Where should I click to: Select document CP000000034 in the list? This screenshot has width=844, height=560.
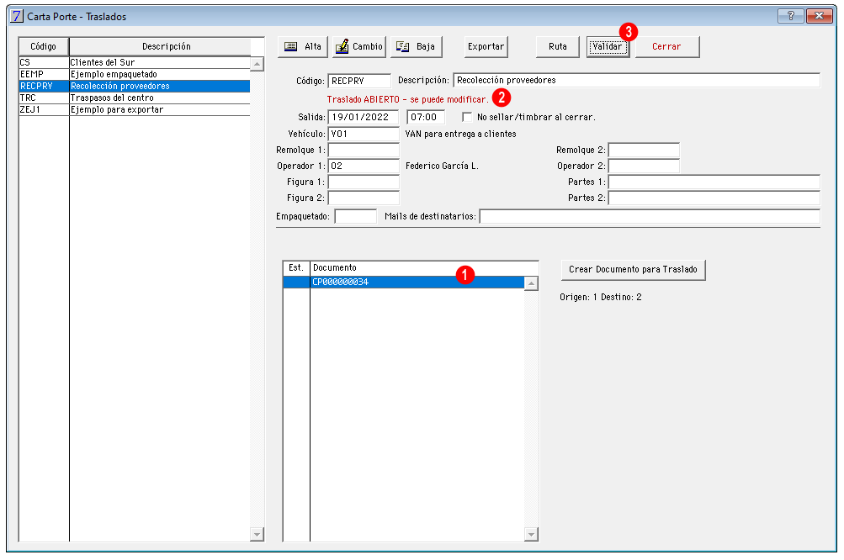coord(404,282)
